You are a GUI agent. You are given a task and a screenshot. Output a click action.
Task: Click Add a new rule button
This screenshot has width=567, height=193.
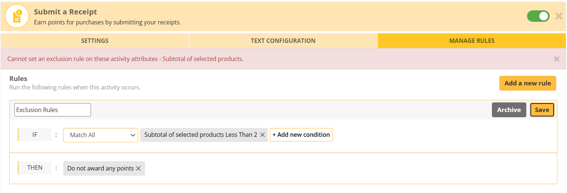pyautogui.click(x=527, y=83)
